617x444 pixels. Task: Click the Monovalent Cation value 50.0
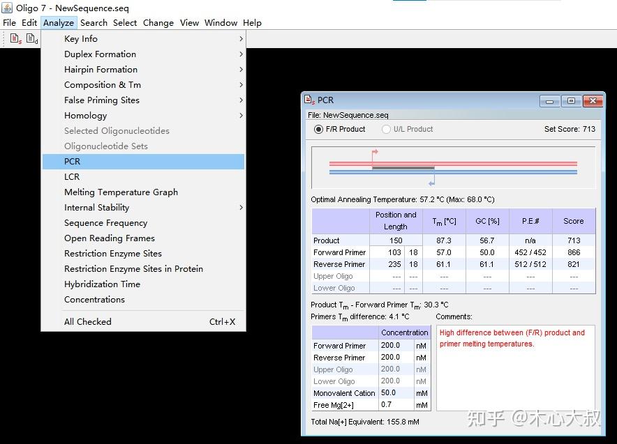(x=396, y=392)
